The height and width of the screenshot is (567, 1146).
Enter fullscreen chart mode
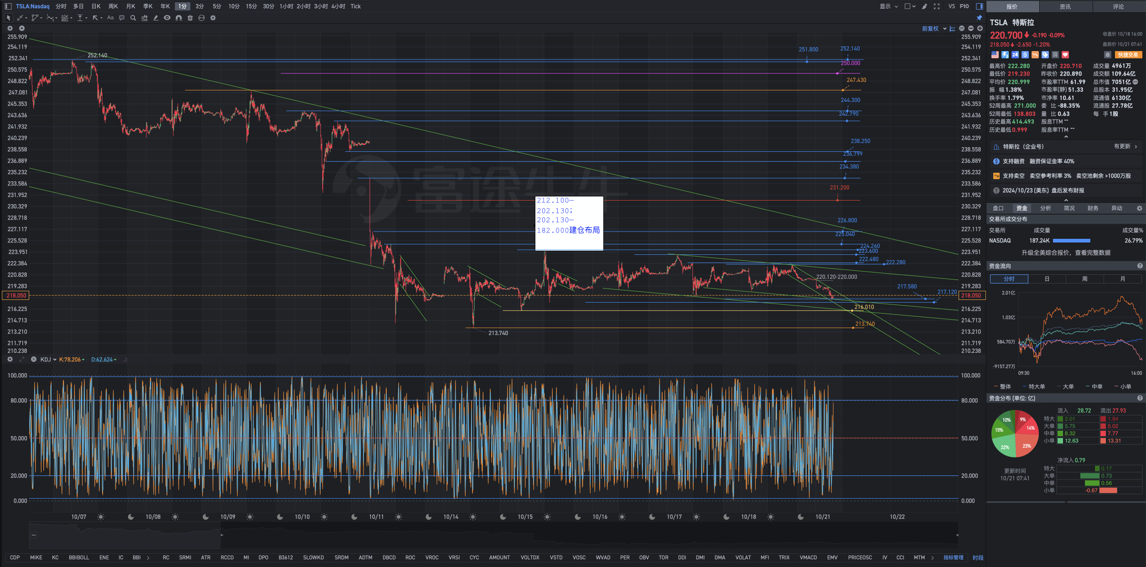point(937,6)
